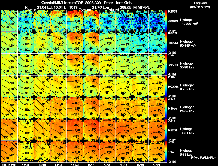Viewport: 218px width, 166px height.
Task: Click the longitude value '266.59'
Action: tap(125, 7)
